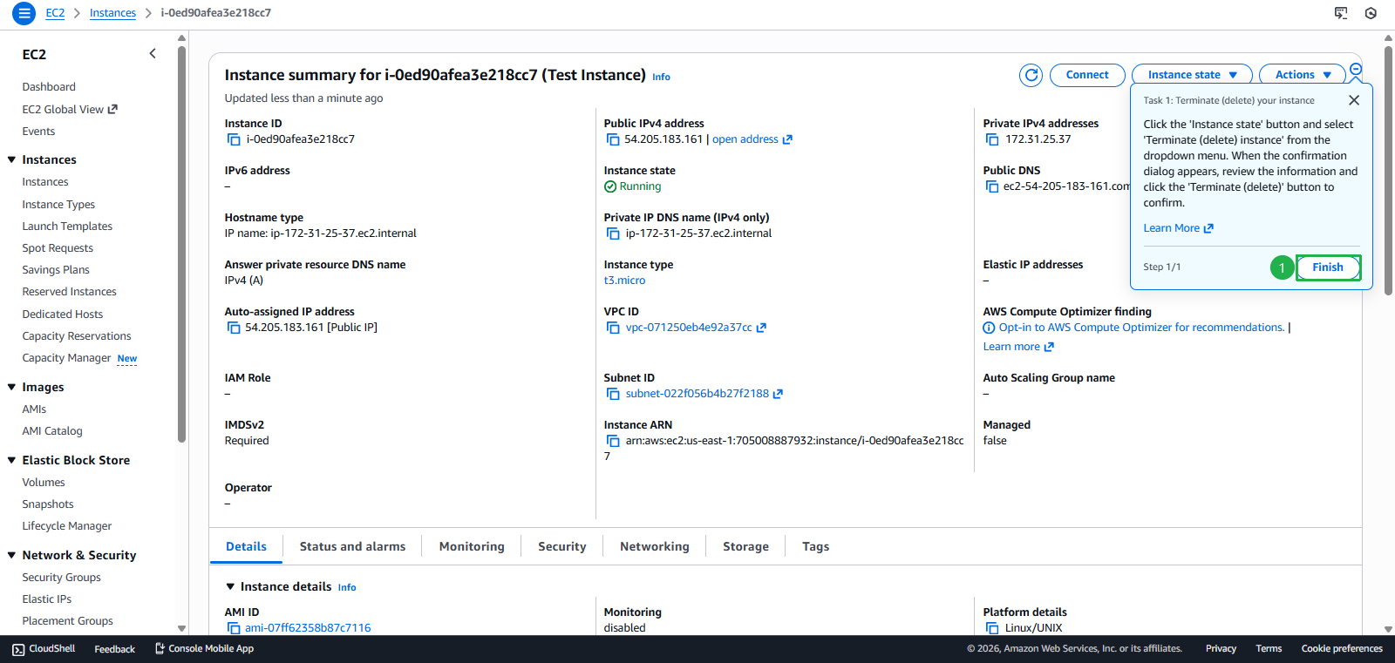
Task: Open the t3.micro instance type link
Action: (624, 281)
